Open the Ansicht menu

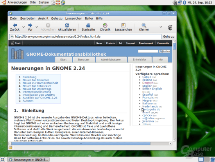coord(43,18)
